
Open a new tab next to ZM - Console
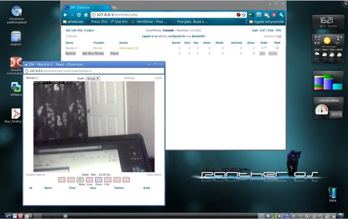[x=114, y=8]
